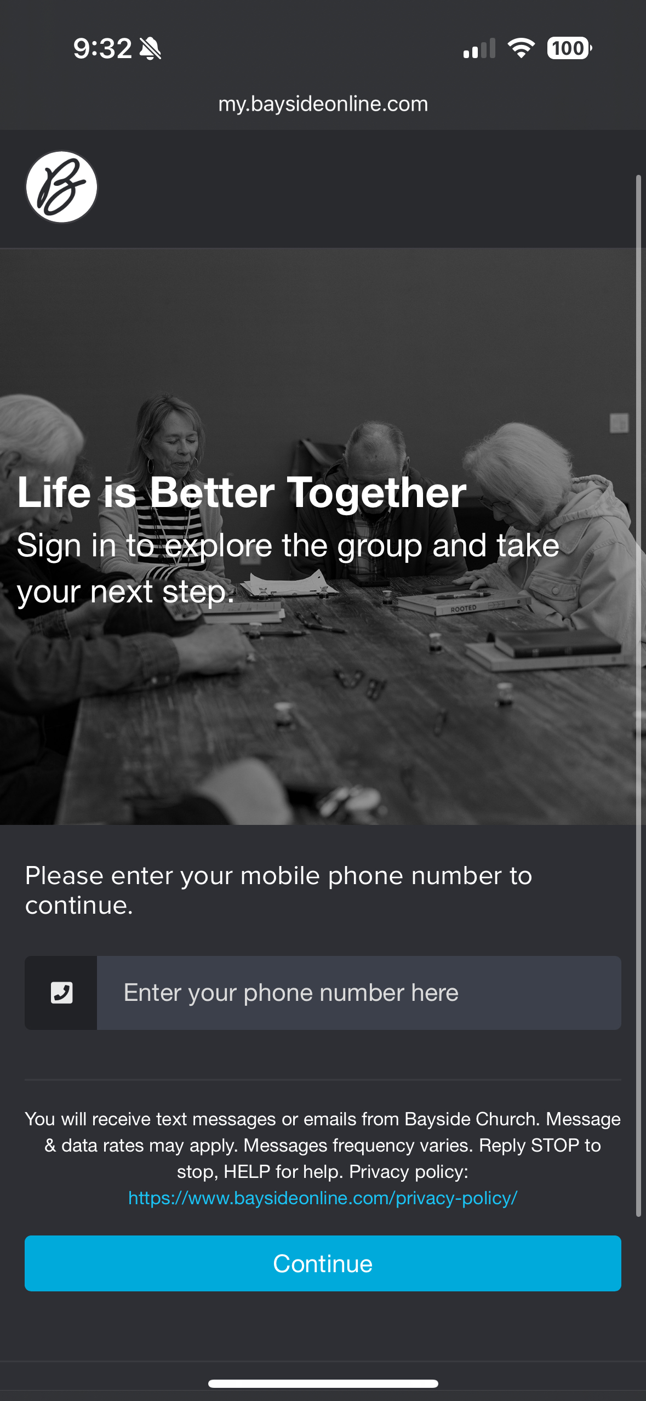Tap the battery 100 indicator
646x1401 pixels.
tap(569, 48)
